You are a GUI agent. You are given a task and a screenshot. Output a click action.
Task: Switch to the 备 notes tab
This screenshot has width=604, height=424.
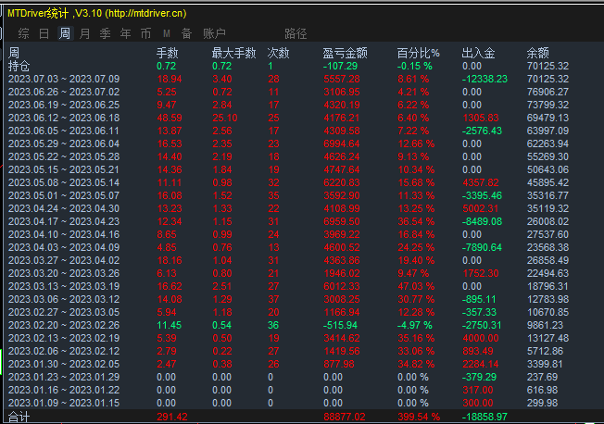tap(187, 33)
